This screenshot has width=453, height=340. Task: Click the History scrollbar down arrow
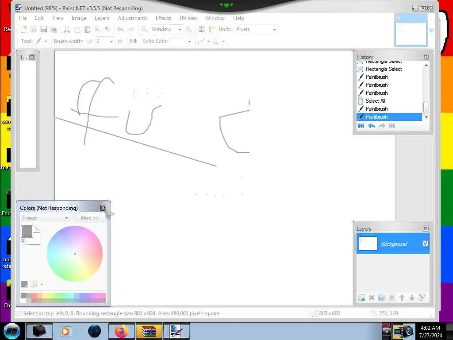(x=426, y=117)
